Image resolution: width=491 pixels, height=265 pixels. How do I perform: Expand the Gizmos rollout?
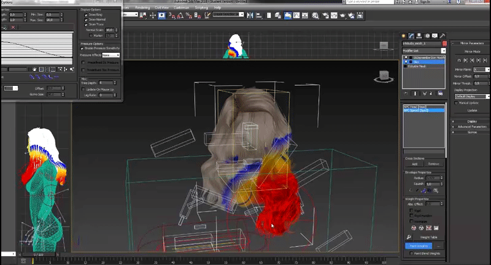pyautogui.click(x=471, y=132)
